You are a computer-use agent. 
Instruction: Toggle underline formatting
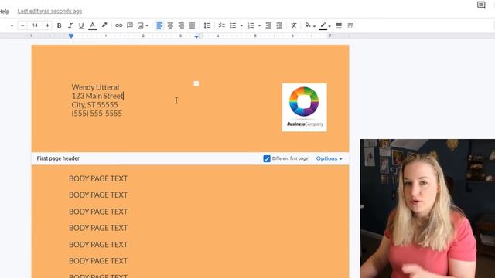81,25
